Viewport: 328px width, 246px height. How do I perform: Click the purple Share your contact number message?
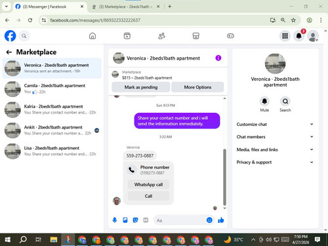(177, 121)
